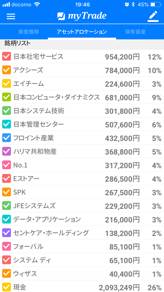The width and height of the screenshot is (164, 292).
Task: Open the hamburger menu icon
Action: (x=11, y=16)
